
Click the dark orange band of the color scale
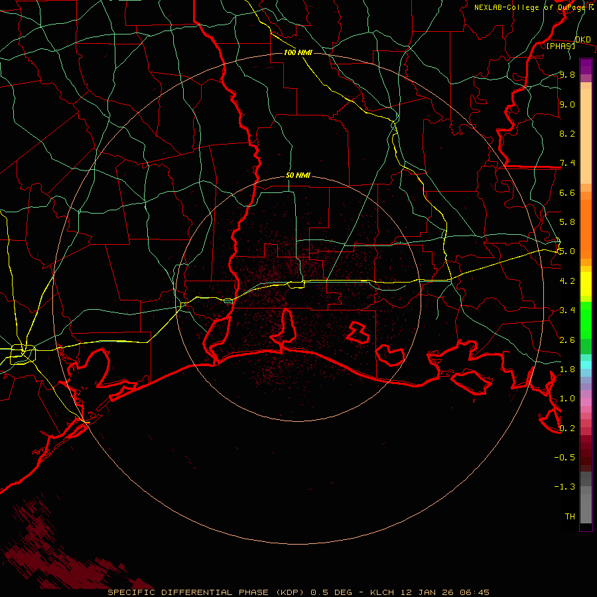(586, 230)
